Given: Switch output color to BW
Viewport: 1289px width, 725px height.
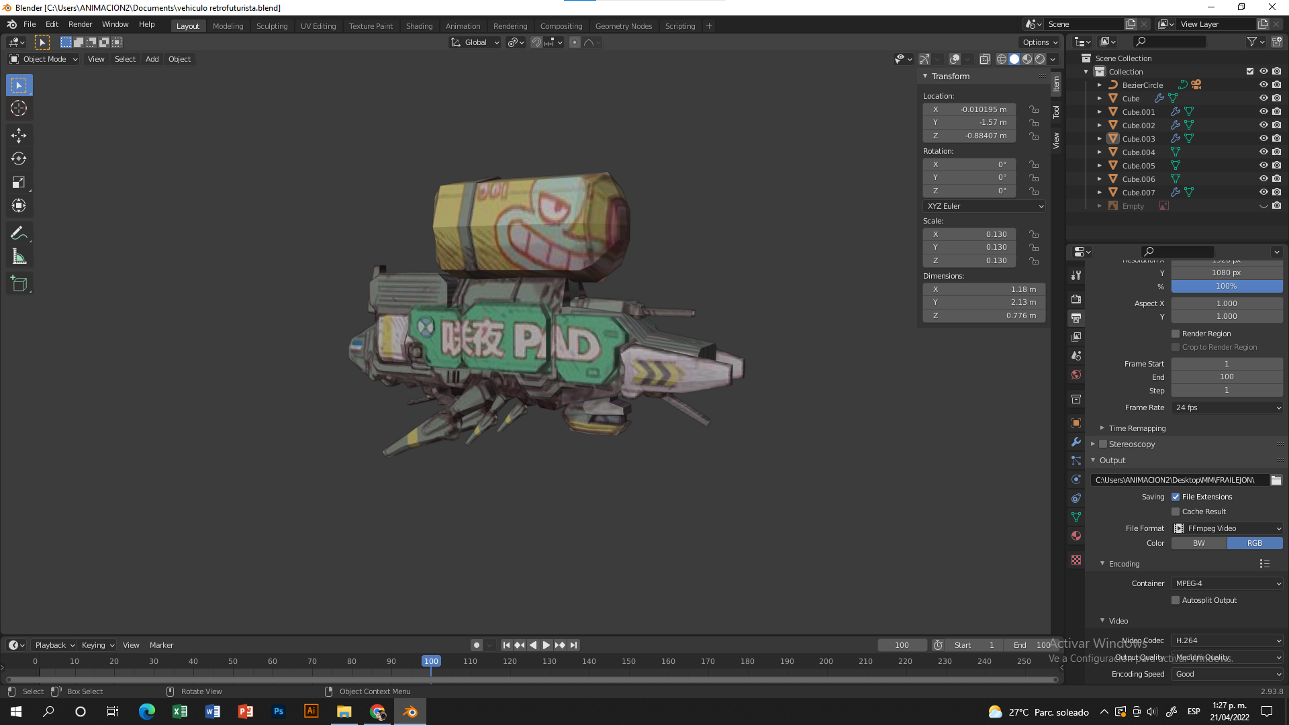Looking at the screenshot, I should [1198, 542].
